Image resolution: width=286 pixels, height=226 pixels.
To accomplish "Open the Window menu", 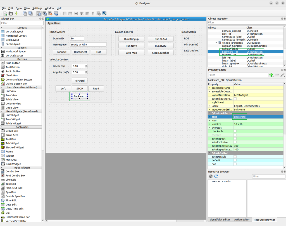I will click(49, 8).
